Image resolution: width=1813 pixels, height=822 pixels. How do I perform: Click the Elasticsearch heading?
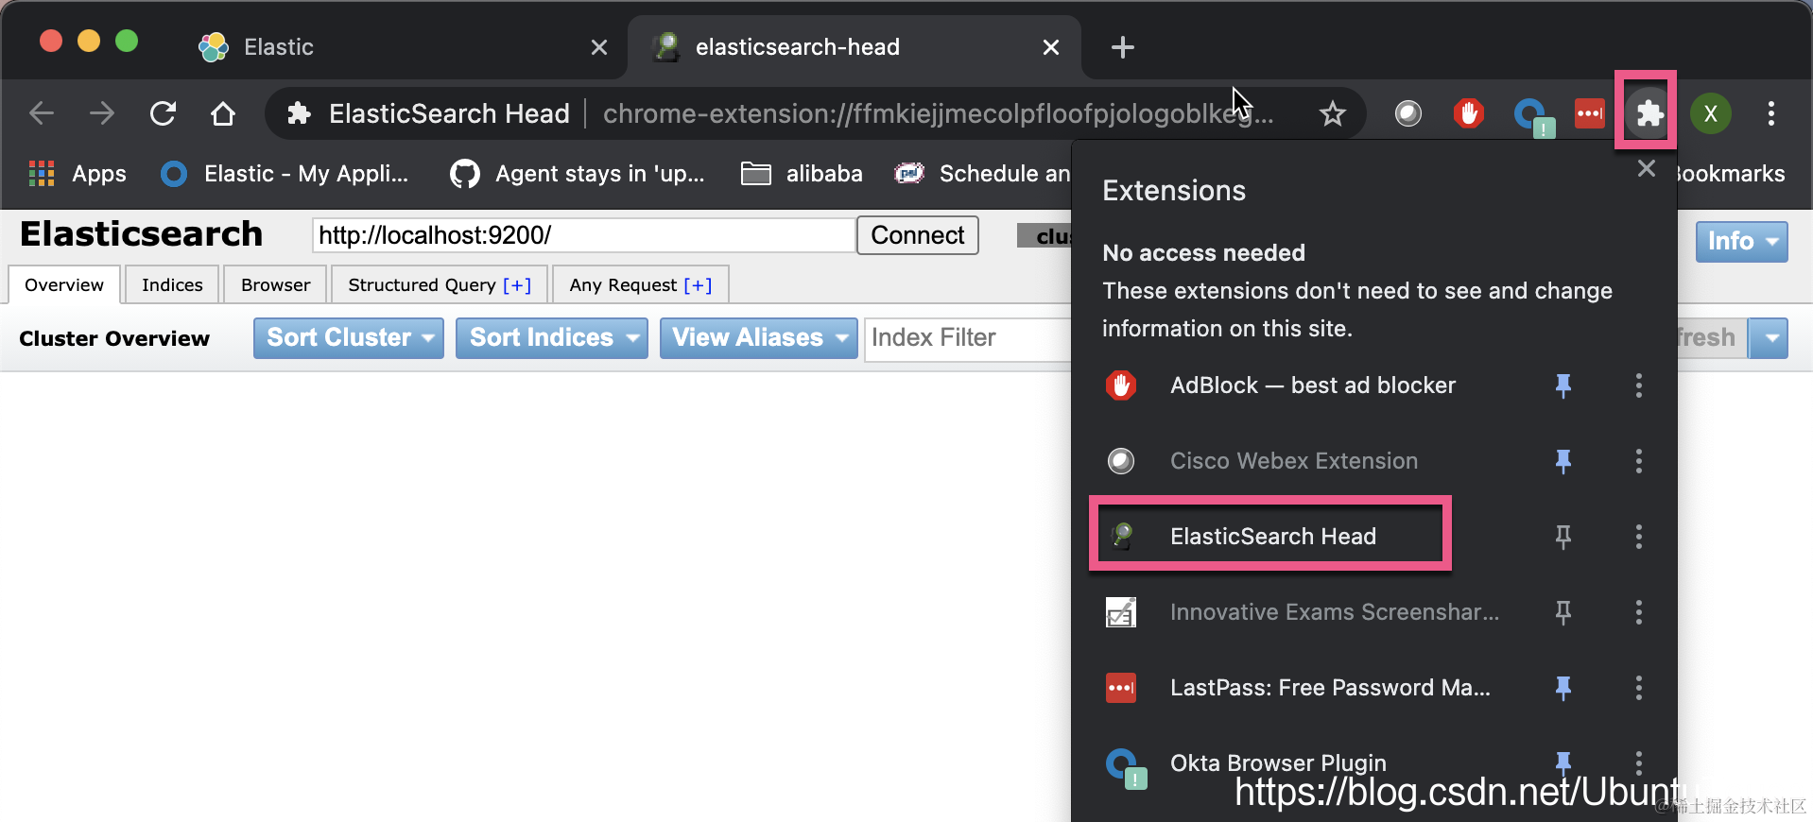[141, 233]
